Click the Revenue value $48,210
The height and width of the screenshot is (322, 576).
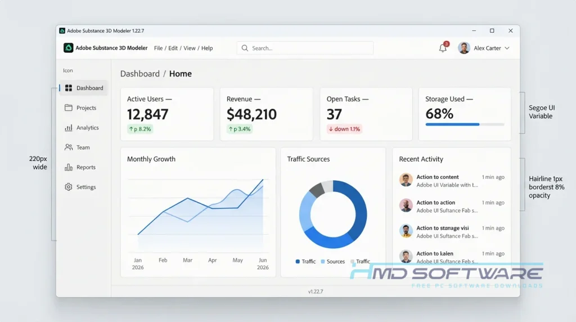(x=251, y=114)
